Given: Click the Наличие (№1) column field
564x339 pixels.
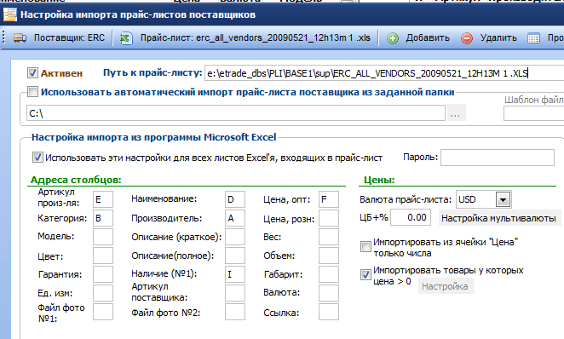Looking at the screenshot, I should pos(235,274).
